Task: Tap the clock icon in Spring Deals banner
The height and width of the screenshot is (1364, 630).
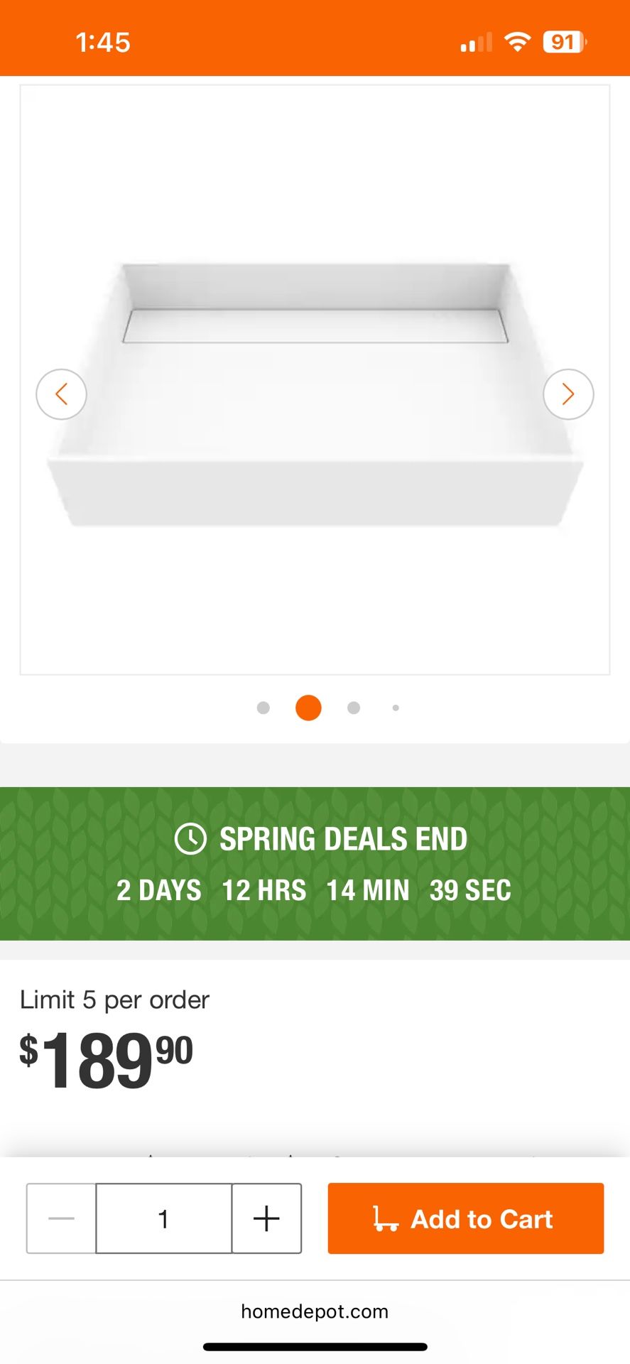Action: pos(190,839)
